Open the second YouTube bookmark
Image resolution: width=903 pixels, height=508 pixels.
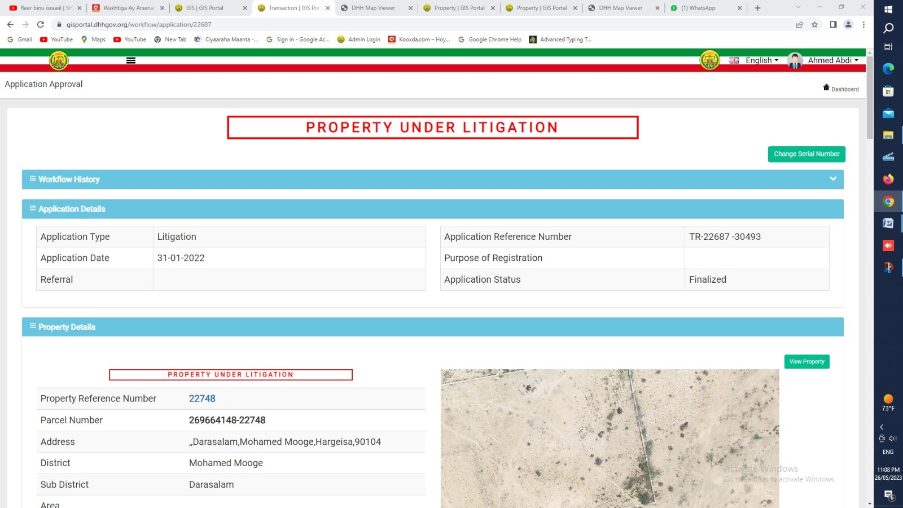pyautogui.click(x=130, y=40)
